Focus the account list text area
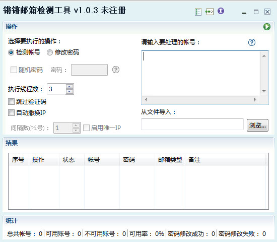This screenshot has height=242, width=277. pyautogui.click(x=201, y=74)
